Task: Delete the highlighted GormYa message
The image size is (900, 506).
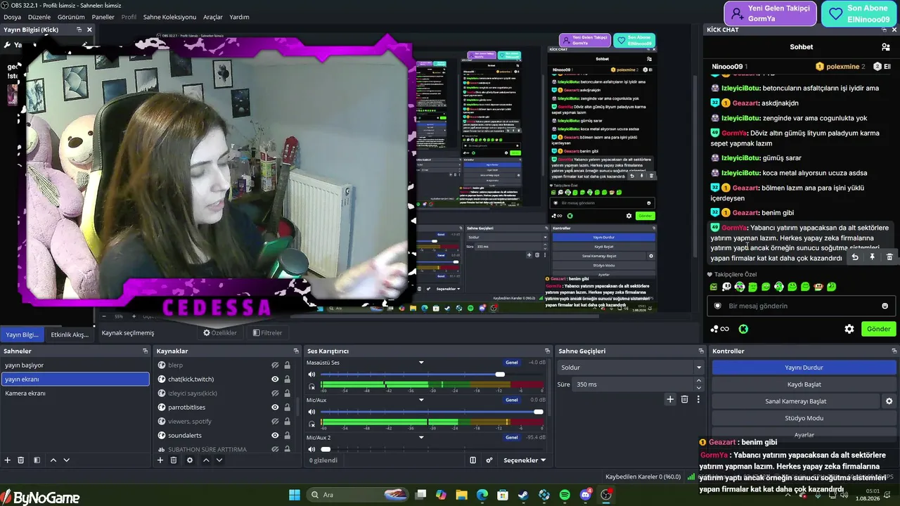Action: click(889, 257)
